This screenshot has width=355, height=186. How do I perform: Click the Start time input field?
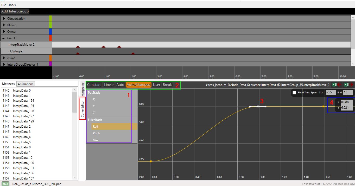(331, 93)
